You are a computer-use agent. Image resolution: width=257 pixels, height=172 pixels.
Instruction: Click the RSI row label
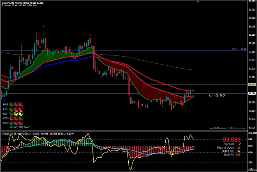(5, 114)
